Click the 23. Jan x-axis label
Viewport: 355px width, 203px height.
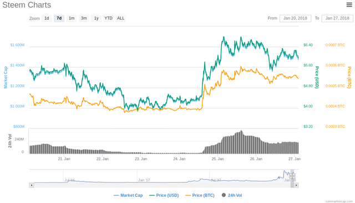click(x=141, y=159)
